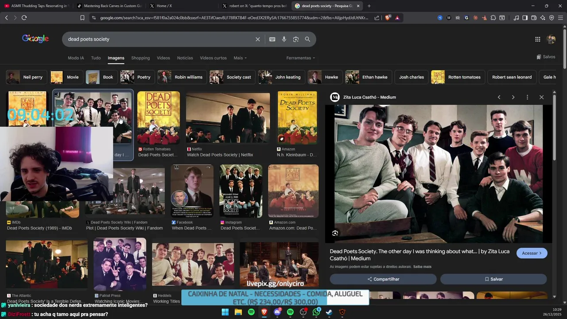Open the Amazon N.h. Kleinbaum book result
This screenshot has width=567, height=319.
297,124
